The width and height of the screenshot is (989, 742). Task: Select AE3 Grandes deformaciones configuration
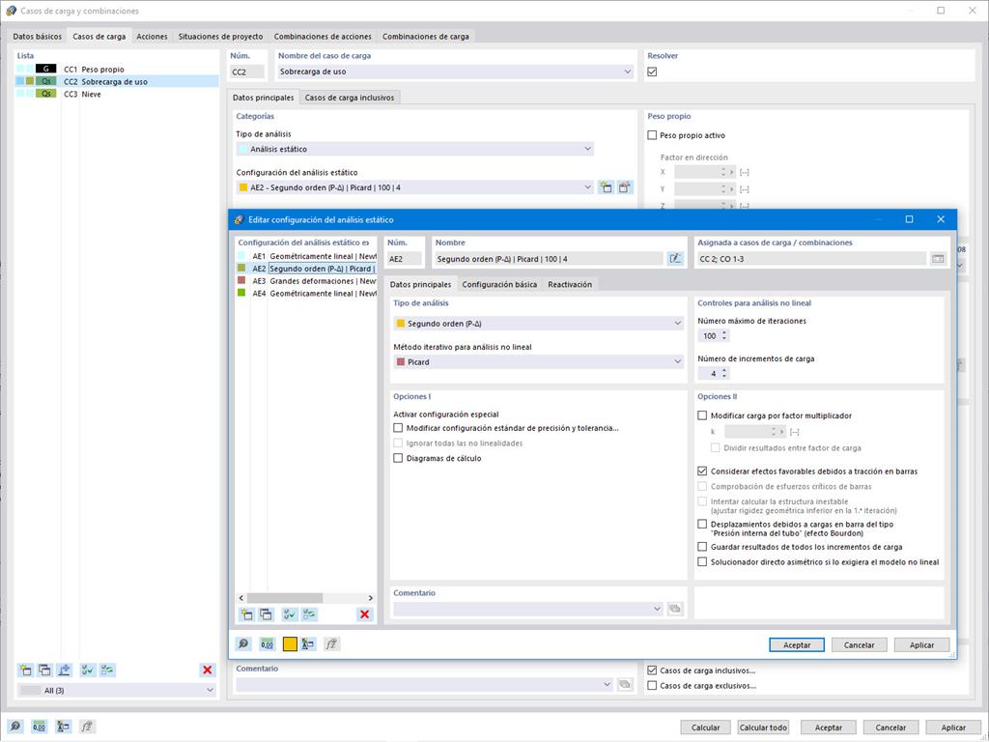coord(306,281)
